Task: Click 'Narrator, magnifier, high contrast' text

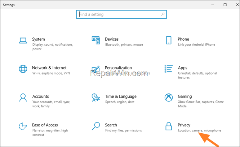Action: pos(50,133)
